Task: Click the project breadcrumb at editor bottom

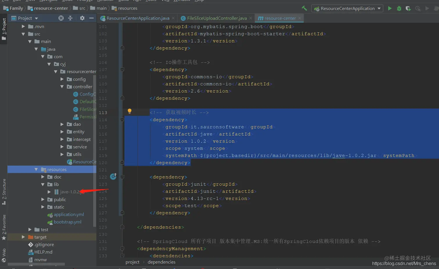Action: [x=132, y=262]
